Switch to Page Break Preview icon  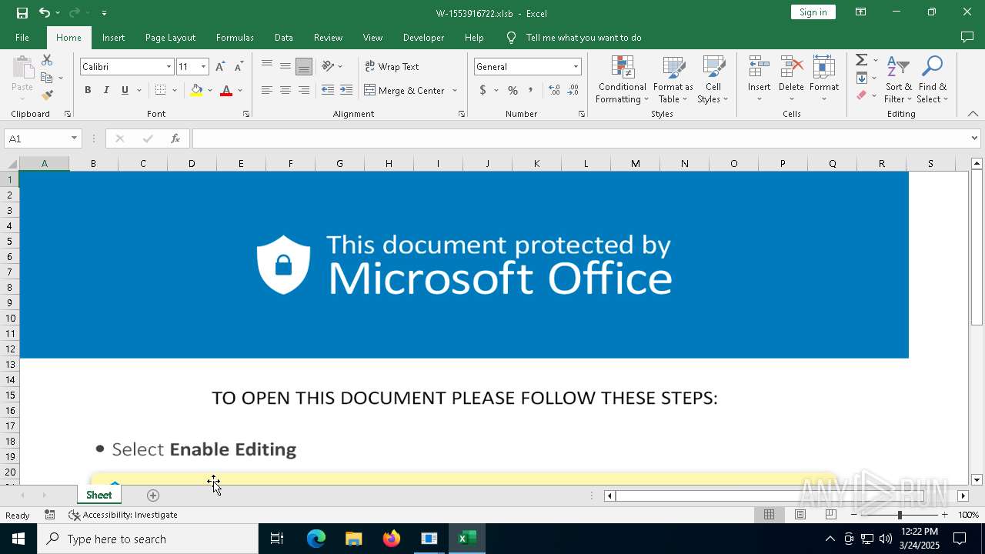tap(831, 515)
